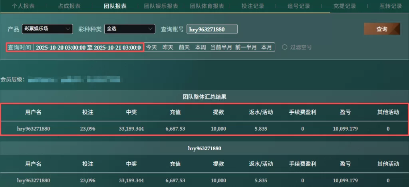This screenshot has height=187, width=409.
Task: Click username hry963271880 in the summary row
Action: pyautogui.click(x=33, y=129)
